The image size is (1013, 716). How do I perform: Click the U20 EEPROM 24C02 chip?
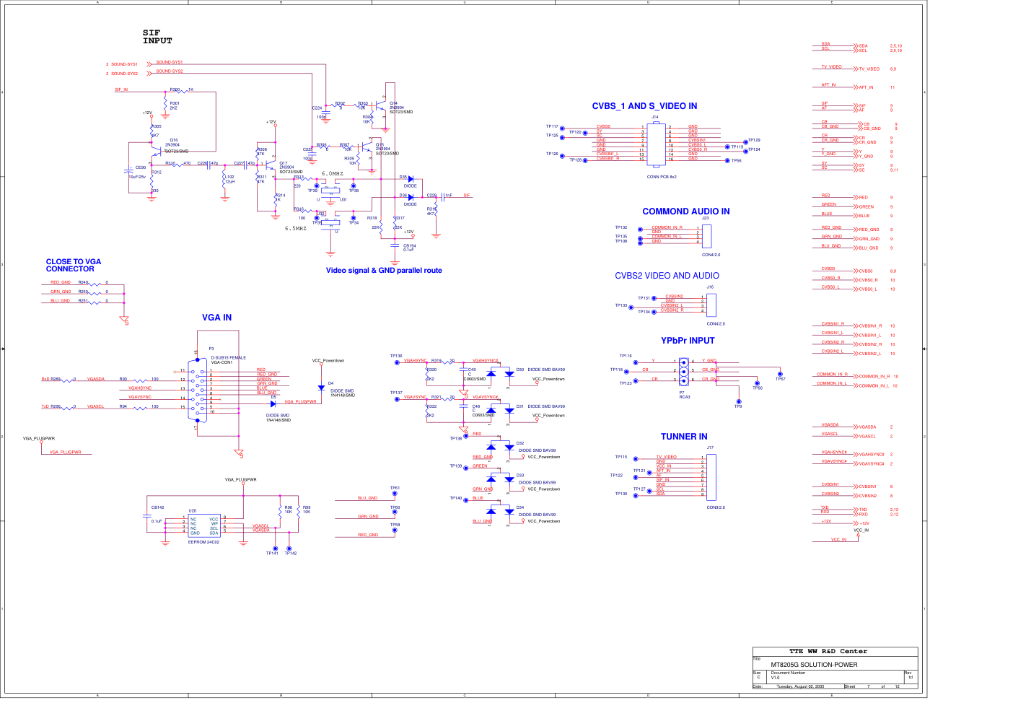[x=204, y=525]
